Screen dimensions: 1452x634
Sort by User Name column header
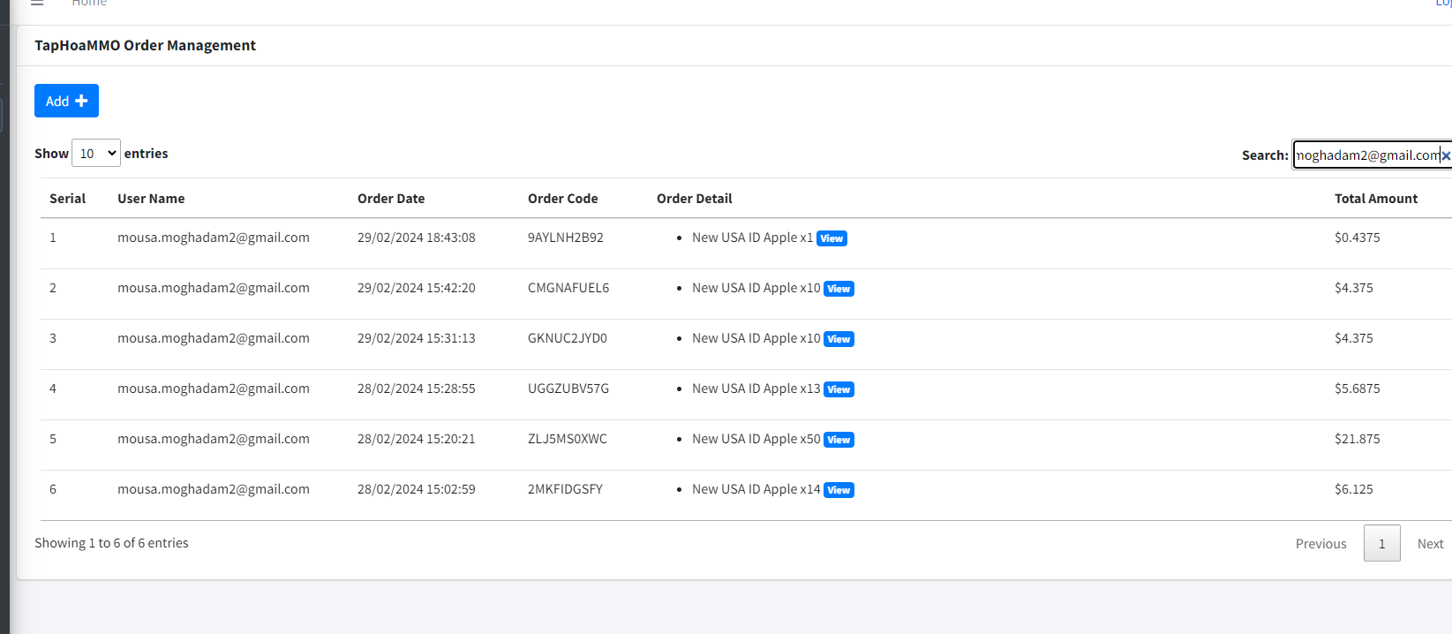[x=151, y=199]
